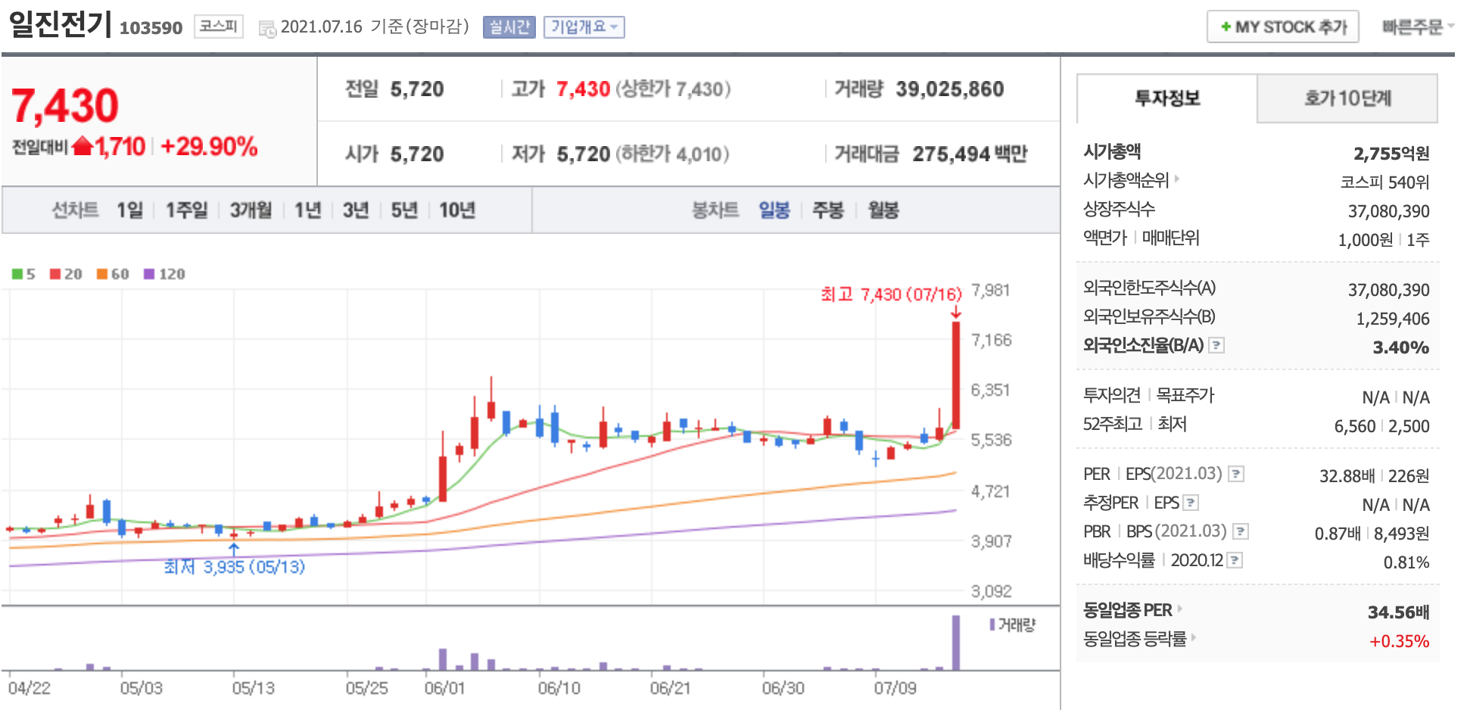Click the +0.35% sector change value
This screenshot has height=710, width=1467.
[x=1399, y=641]
